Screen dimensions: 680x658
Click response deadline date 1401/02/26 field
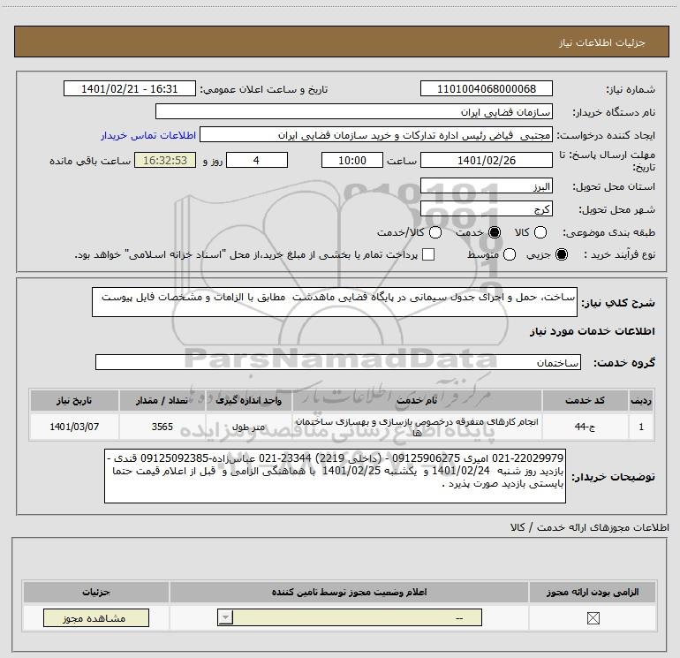click(x=486, y=160)
